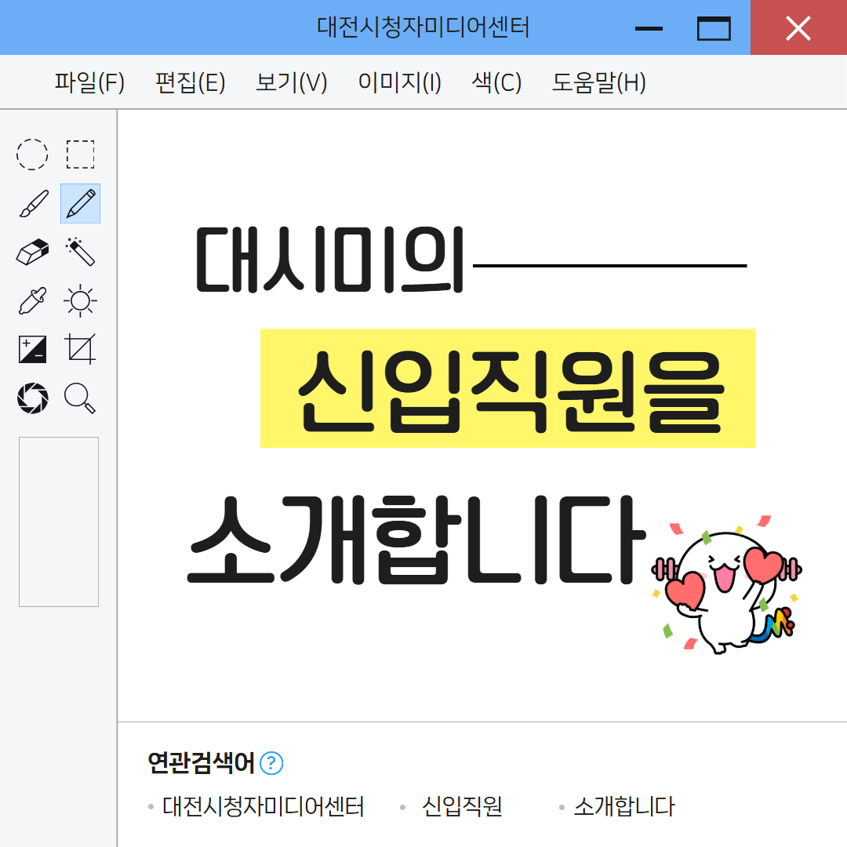Select the rectangular marquee tool
Viewport: 847px width, 847px height.
point(81,154)
